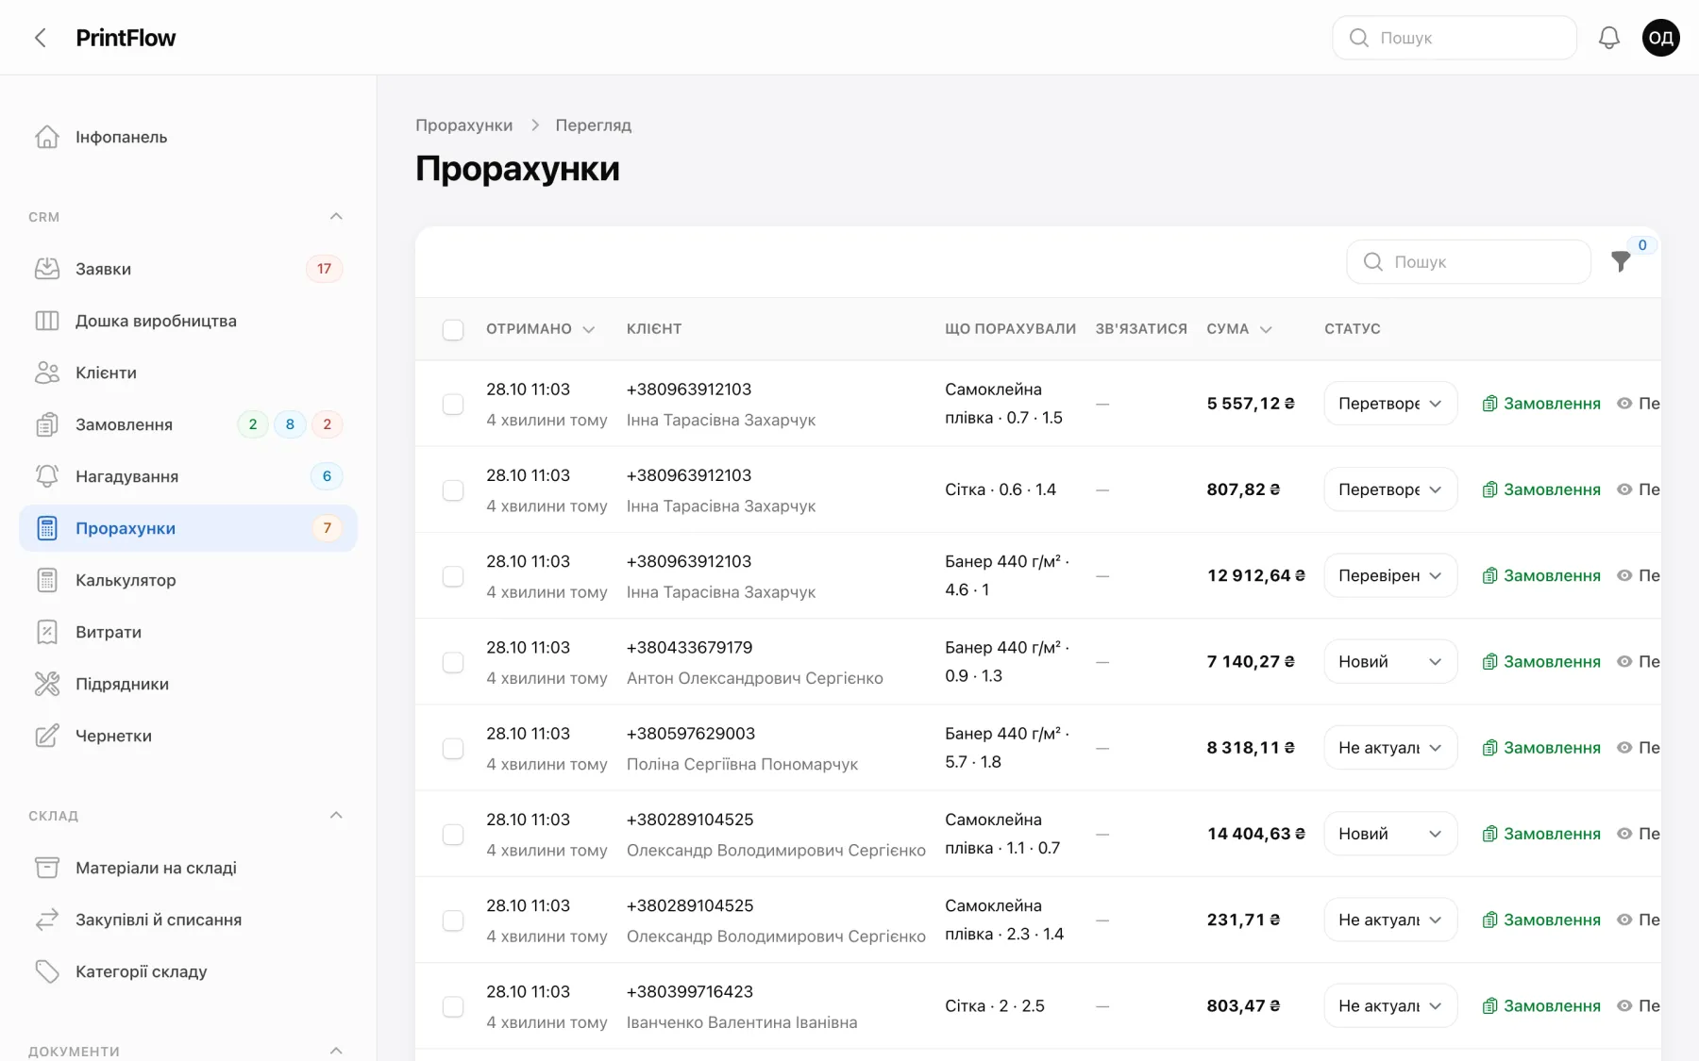Toggle the select-all checkbox in table header

(x=453, y=329)
